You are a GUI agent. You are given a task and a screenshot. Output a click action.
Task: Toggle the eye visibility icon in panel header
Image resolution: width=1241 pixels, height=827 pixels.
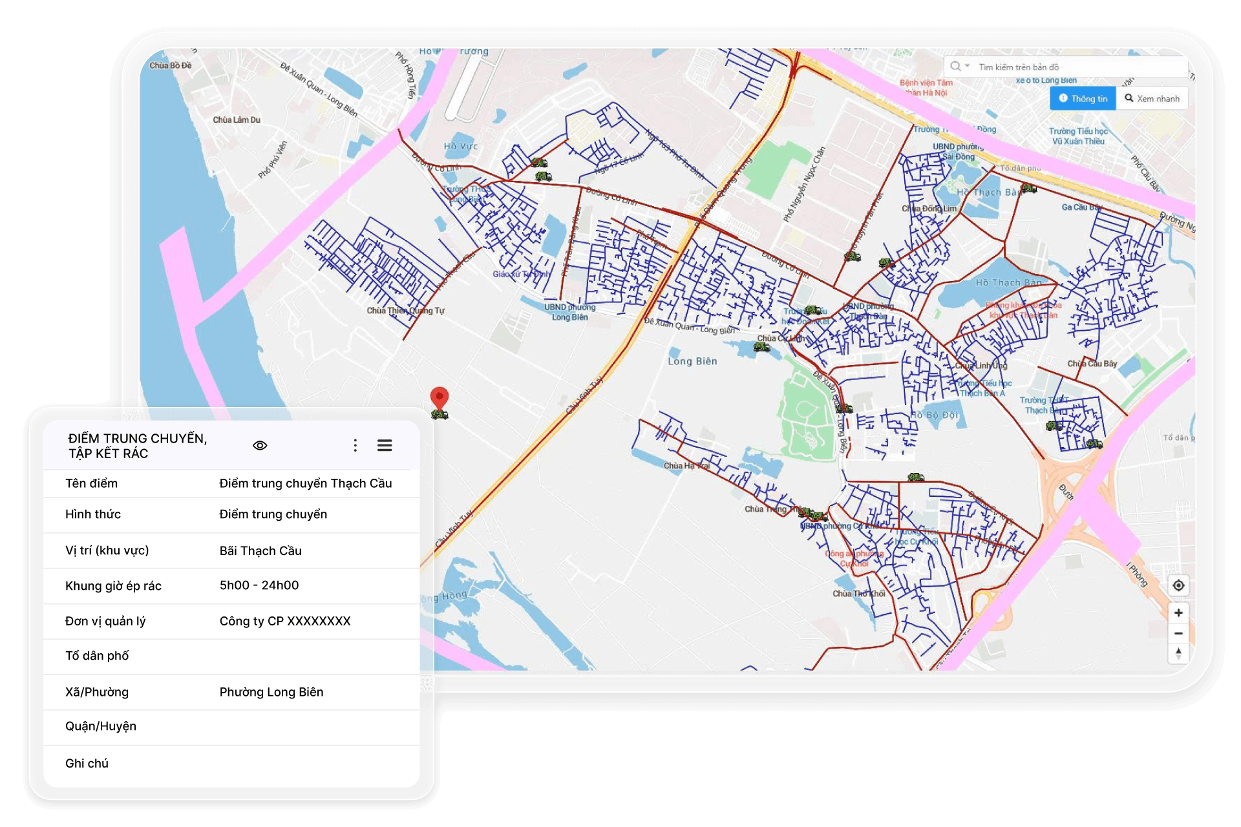click(x=260, y=445)
